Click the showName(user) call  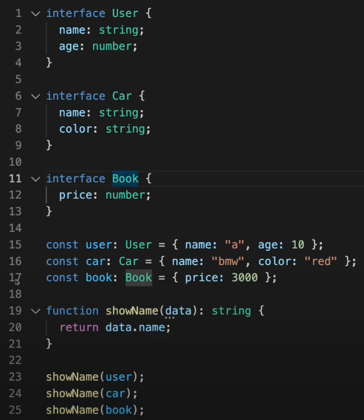(95, 377)
